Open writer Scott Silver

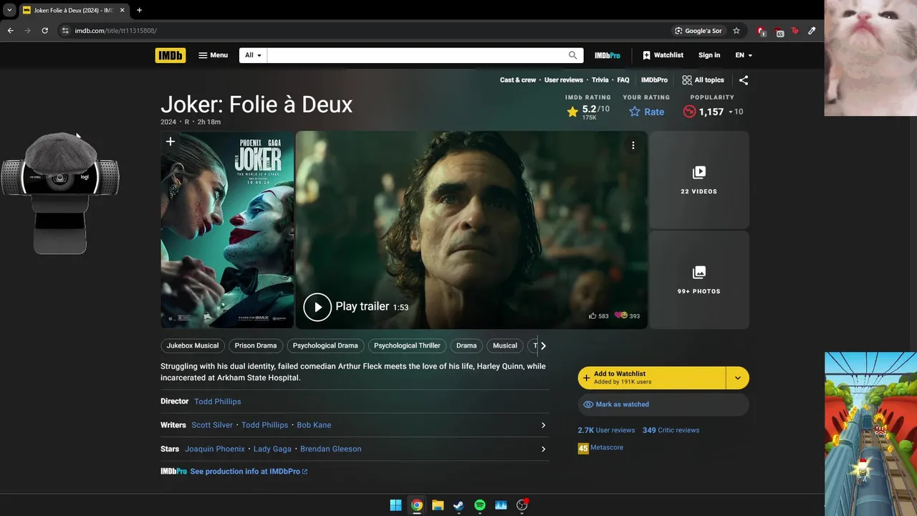(x=212, y=425)
